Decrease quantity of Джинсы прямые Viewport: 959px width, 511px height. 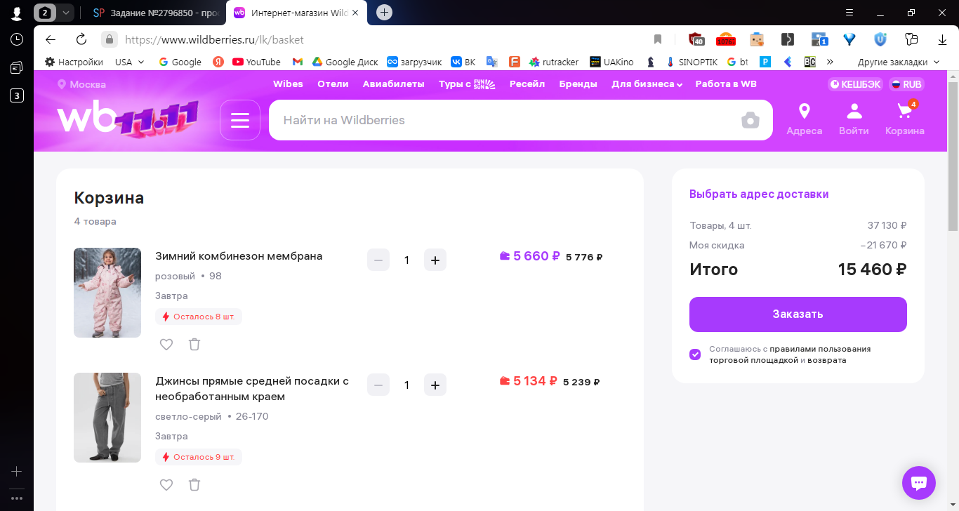pos(378,385)
